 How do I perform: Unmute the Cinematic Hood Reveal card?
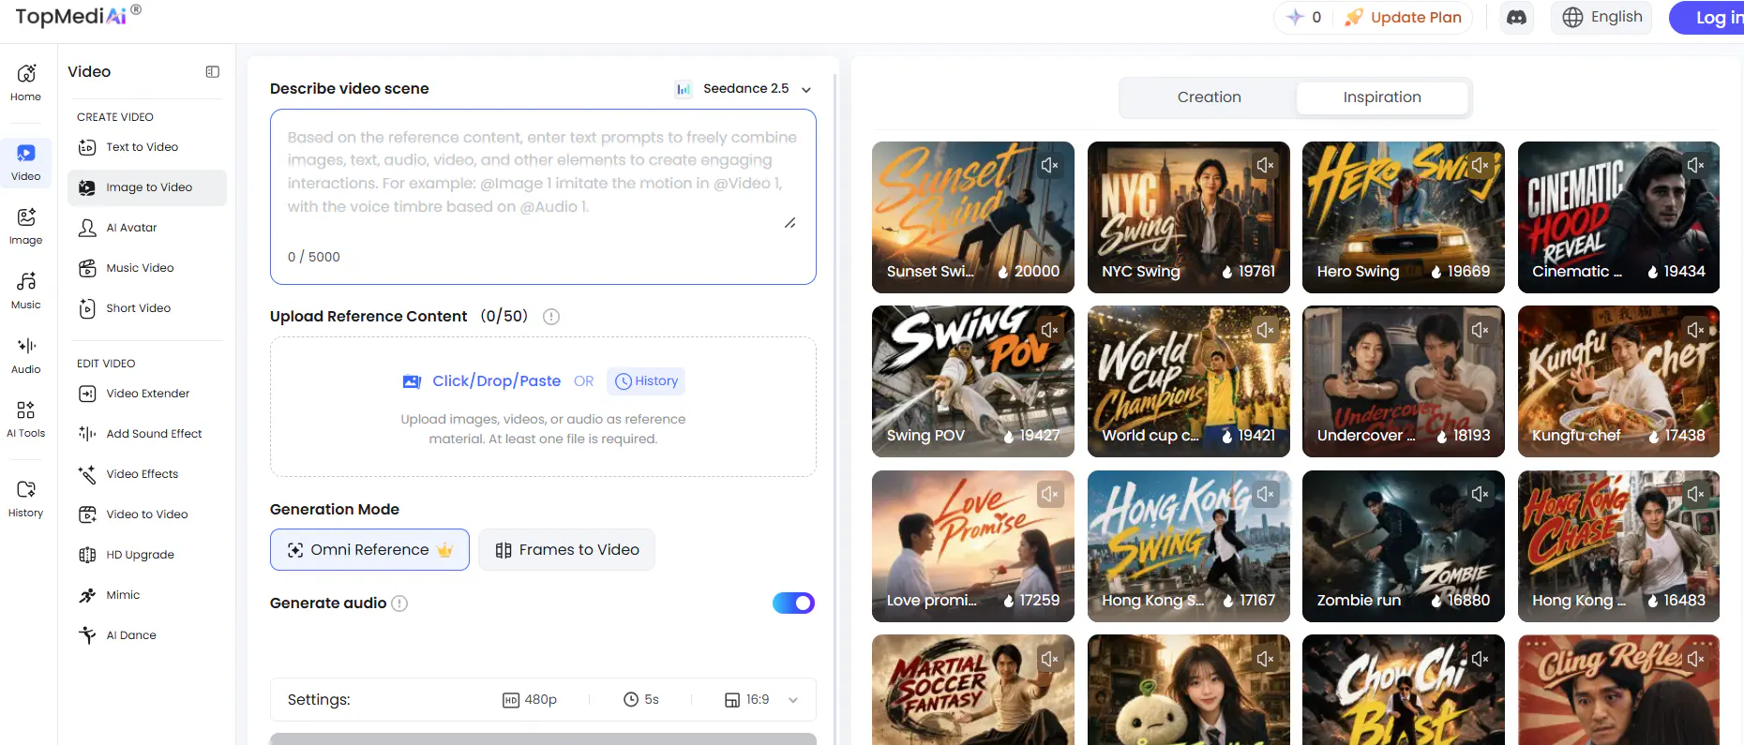(x=1695, y=165)
